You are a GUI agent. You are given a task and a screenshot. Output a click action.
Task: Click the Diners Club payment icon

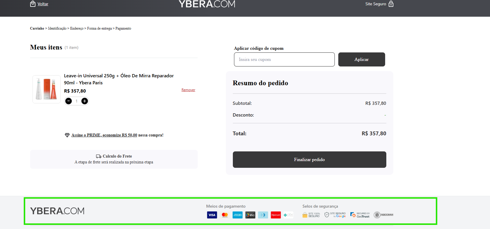(x=263, y=215)
